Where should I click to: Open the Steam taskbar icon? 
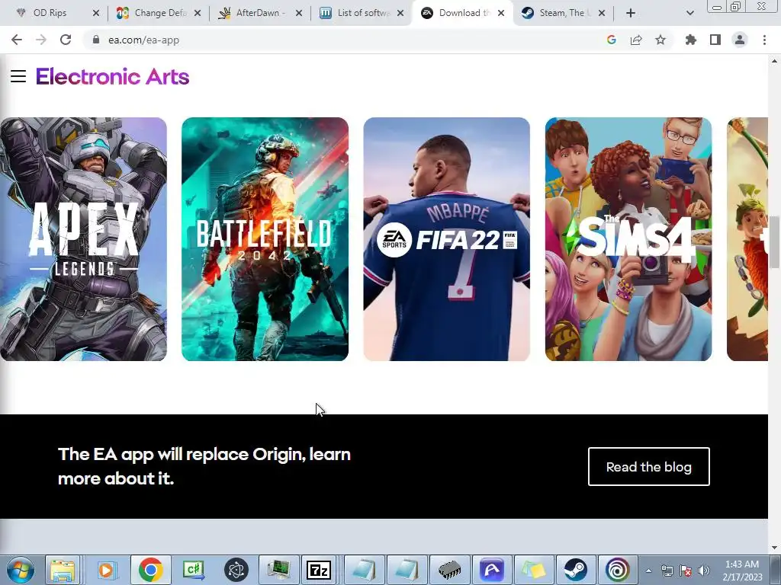click(x=575, y=570)
